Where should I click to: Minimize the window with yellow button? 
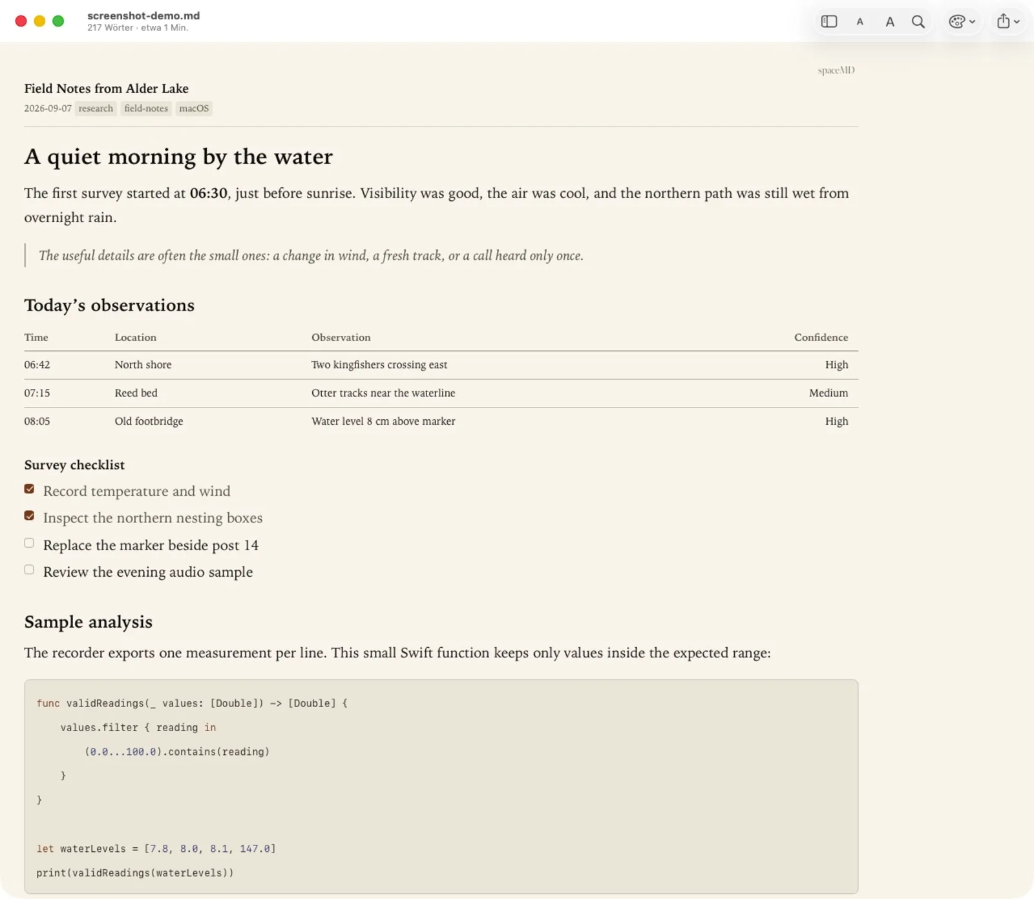point(39,21)
